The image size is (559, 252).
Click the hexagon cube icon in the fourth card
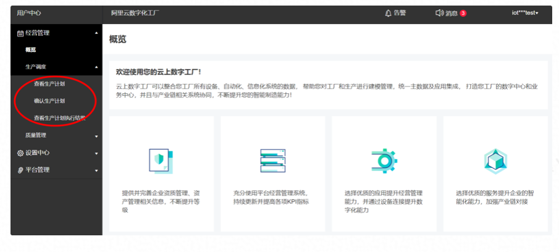(495, 161)
